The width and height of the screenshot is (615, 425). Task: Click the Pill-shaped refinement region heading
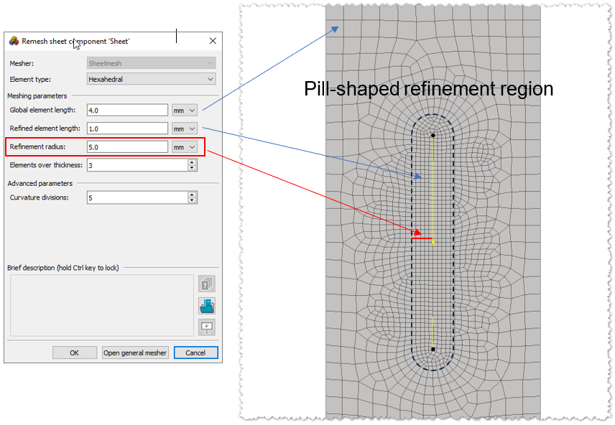coord(428,88)
